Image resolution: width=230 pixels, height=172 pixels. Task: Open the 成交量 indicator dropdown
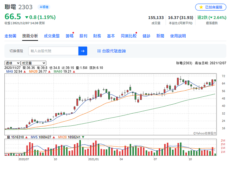[34, 63]
